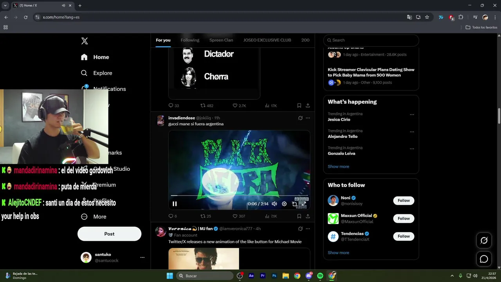Viewport: 501px width, 282px height.
Task: Open Explore in the sidebar
Action: [x=97, y=73]
